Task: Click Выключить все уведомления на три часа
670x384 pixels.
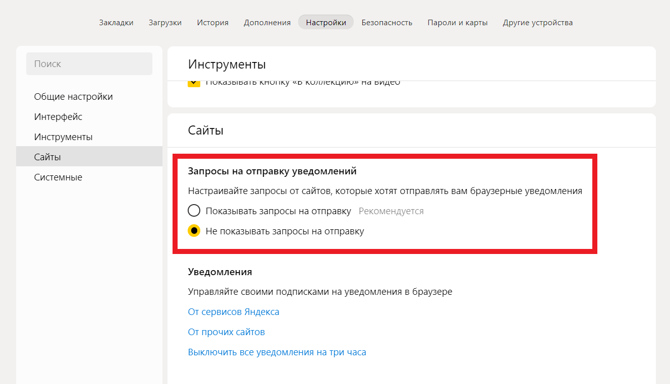Action: coord(277,352)
